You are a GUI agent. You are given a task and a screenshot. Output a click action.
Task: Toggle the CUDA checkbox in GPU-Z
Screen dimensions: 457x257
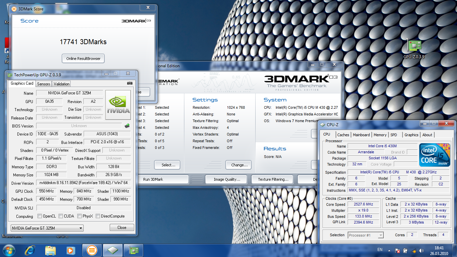pos(61,216)
